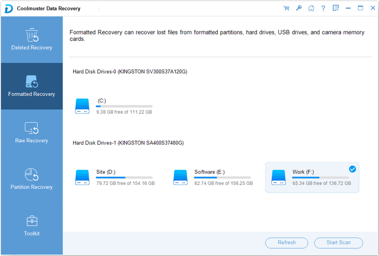
Task: Click the Refresh button
Action: coord(286,242)
